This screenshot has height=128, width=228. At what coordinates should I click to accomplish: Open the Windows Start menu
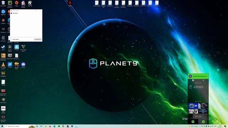click(x=2, y=126)
